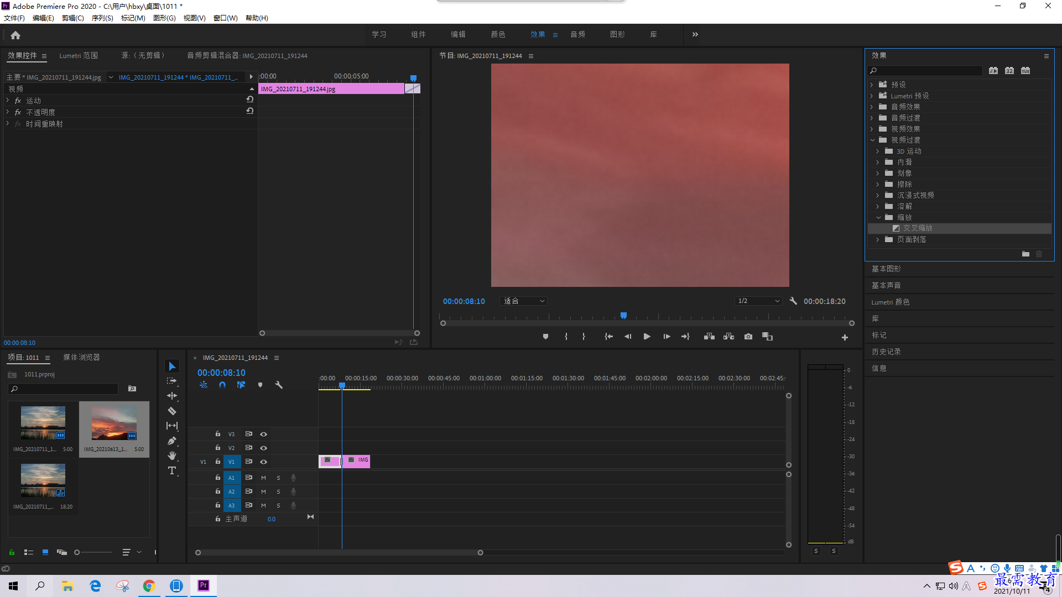Screen dimensions: 1062x597
Task: Toggle V3 track output eye
Action: 264,434
